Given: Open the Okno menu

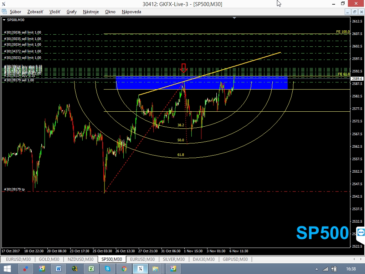Looking at the screenshot, I should coord(110,12).
